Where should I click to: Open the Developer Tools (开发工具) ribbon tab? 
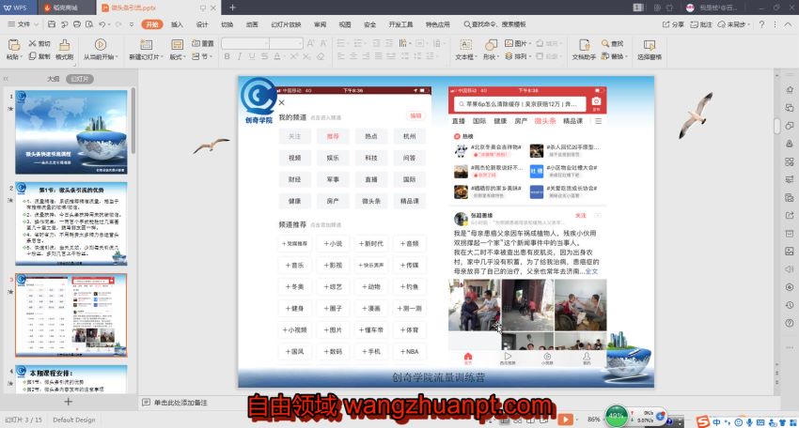point(400,23)
